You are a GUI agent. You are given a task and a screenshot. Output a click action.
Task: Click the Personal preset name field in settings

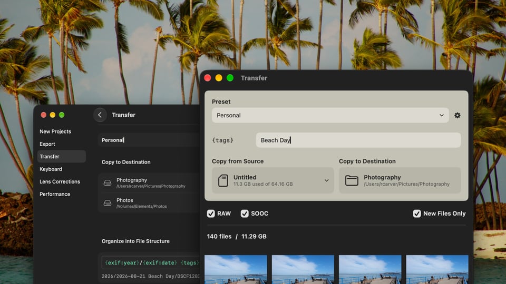pos(149,140)
